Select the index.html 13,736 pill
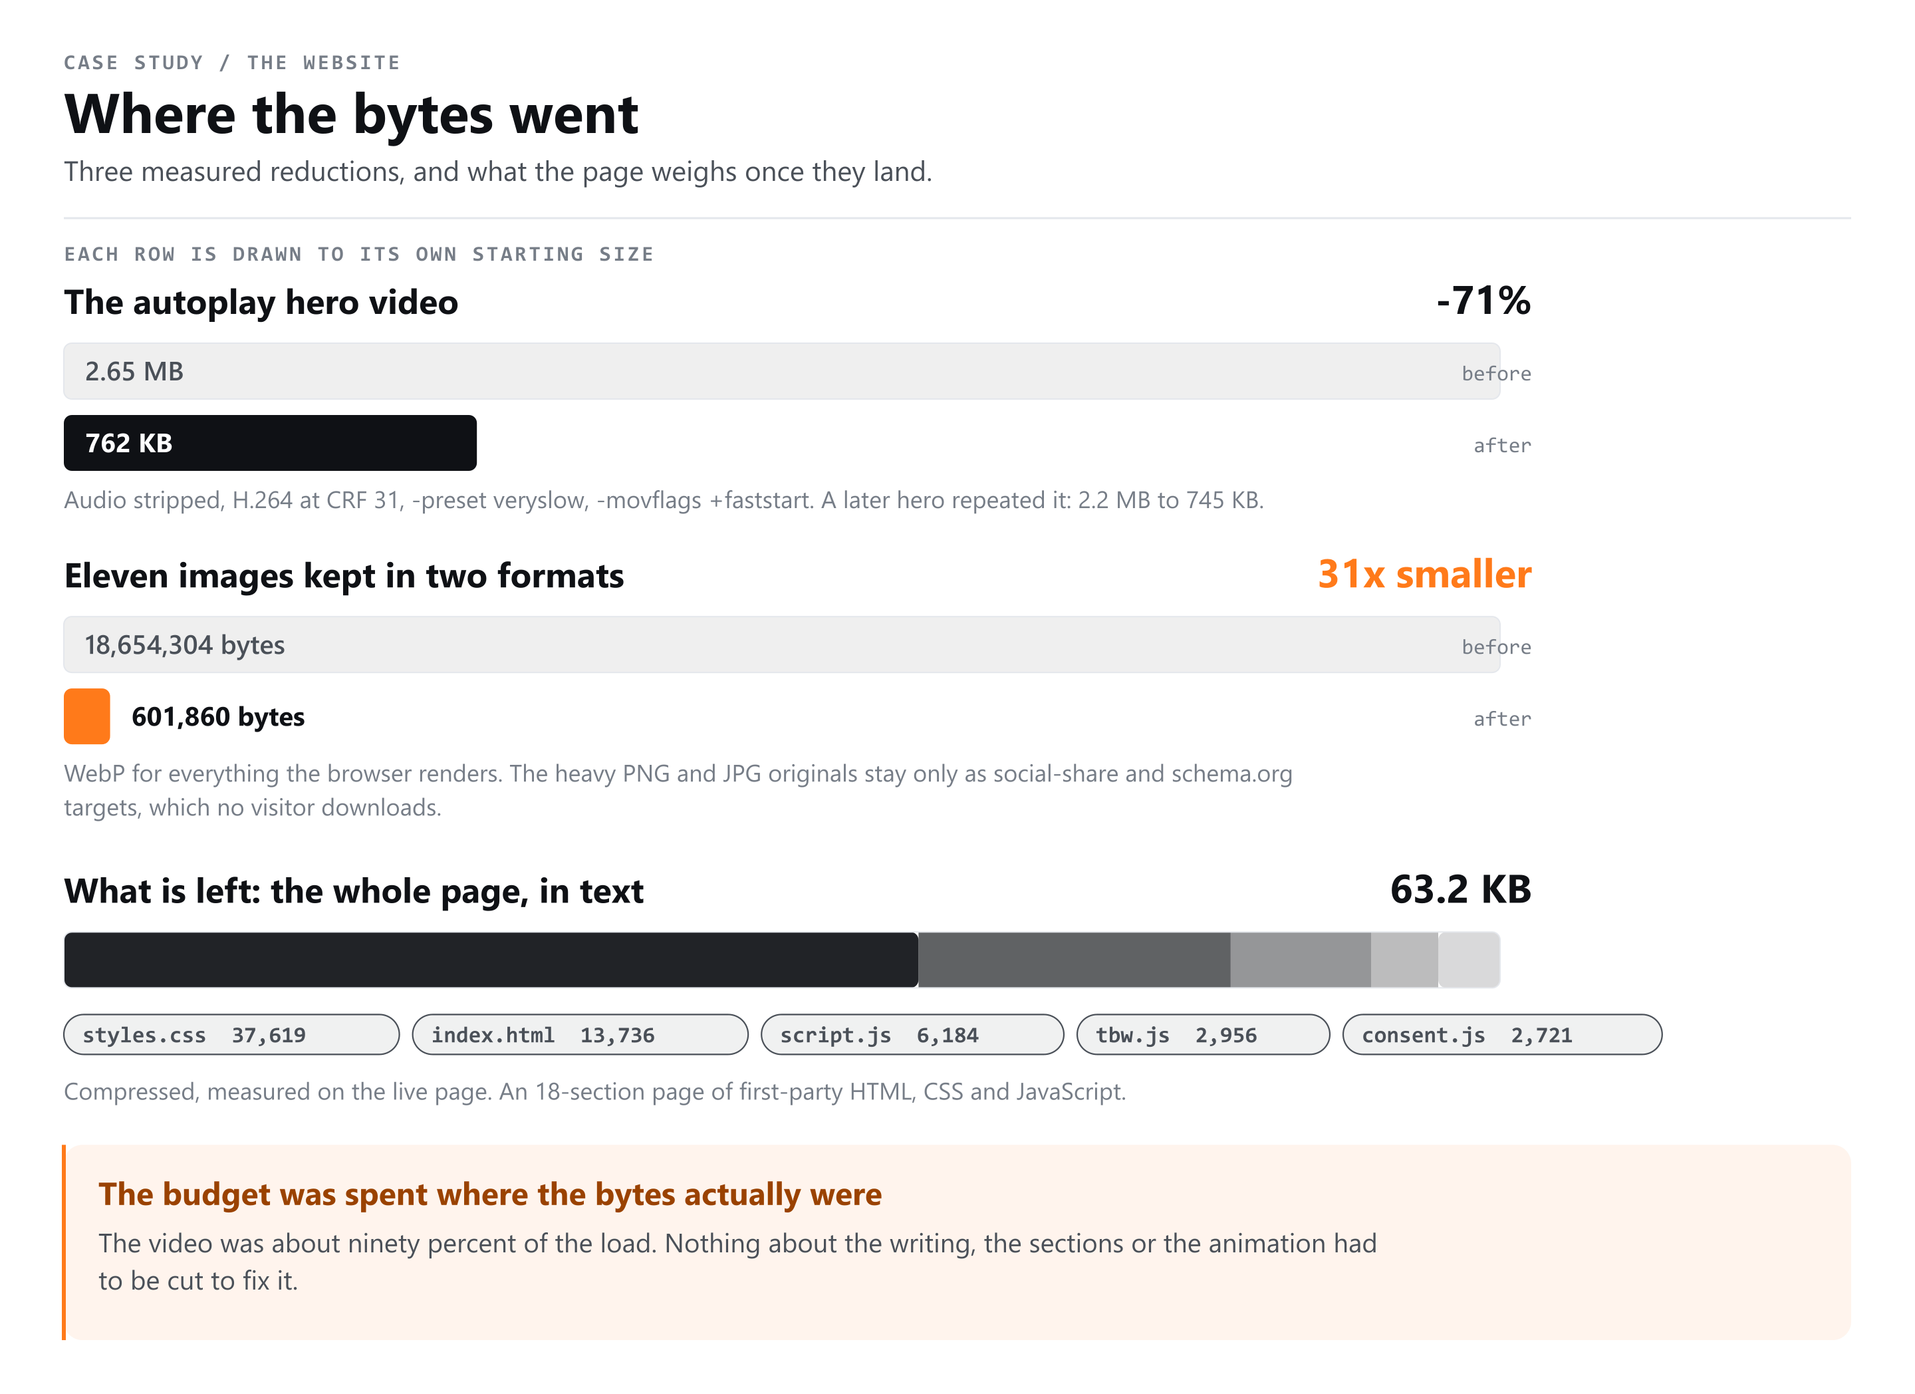Screen dimensions: 1915x1394 pyautogui.click(x=580, y=1034)
